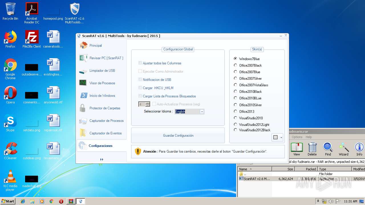
Task: Toggle Ajustar todos las Columnas checkbox
Action: 140,63
